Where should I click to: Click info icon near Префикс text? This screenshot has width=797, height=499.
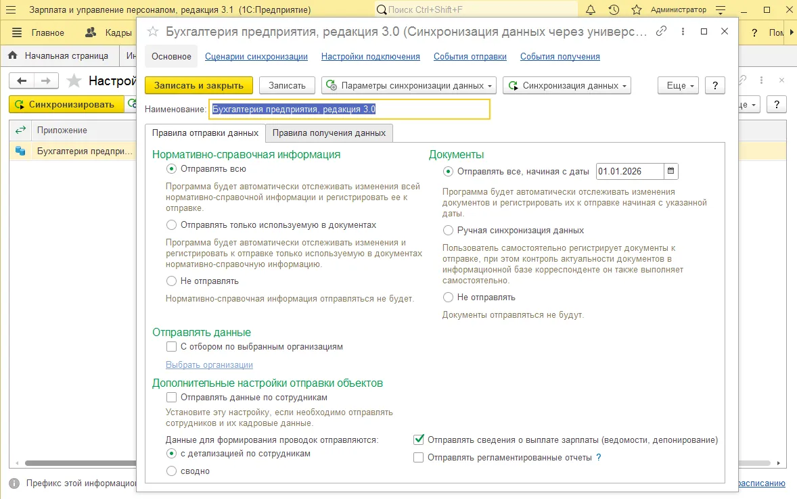(14, 483)
